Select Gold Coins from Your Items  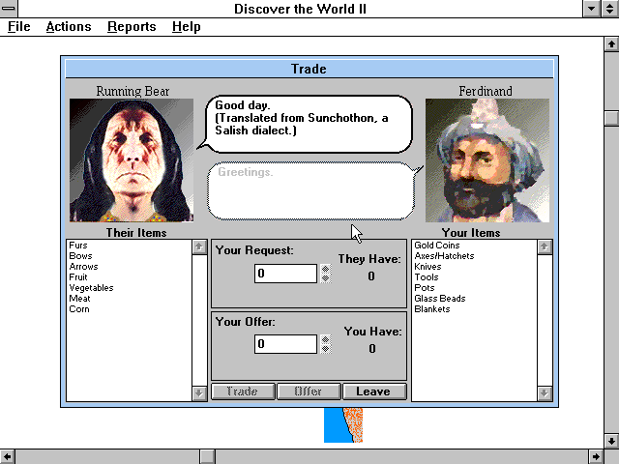pos(435,246)
